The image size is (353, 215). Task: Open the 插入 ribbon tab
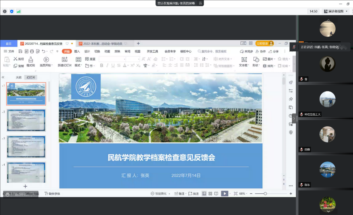77,51
